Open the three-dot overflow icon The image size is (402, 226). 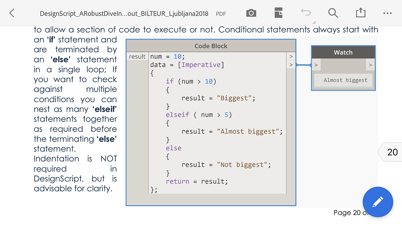pos(388,13)
